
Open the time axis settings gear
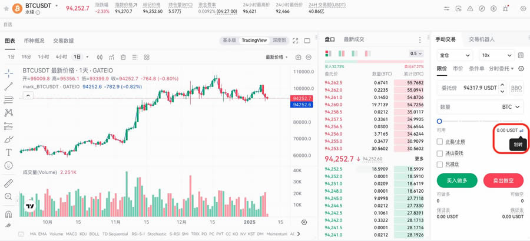pos(304,222)
